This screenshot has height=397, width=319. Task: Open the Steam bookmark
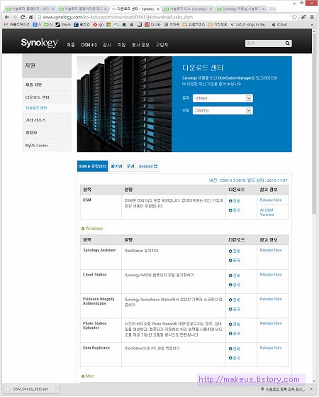[x=63, y=25]
